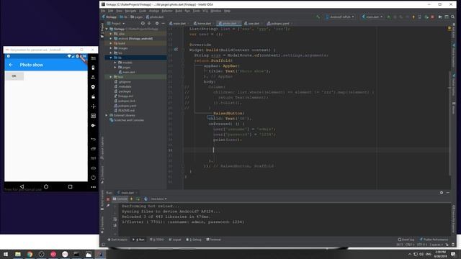
Task: Open Flutter Performance button in status bar
Action: pos(434,240)
